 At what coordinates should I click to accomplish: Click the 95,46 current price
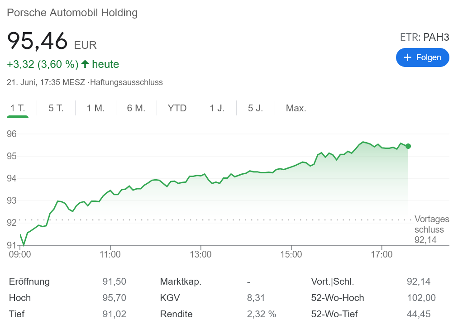click(37, 41)
